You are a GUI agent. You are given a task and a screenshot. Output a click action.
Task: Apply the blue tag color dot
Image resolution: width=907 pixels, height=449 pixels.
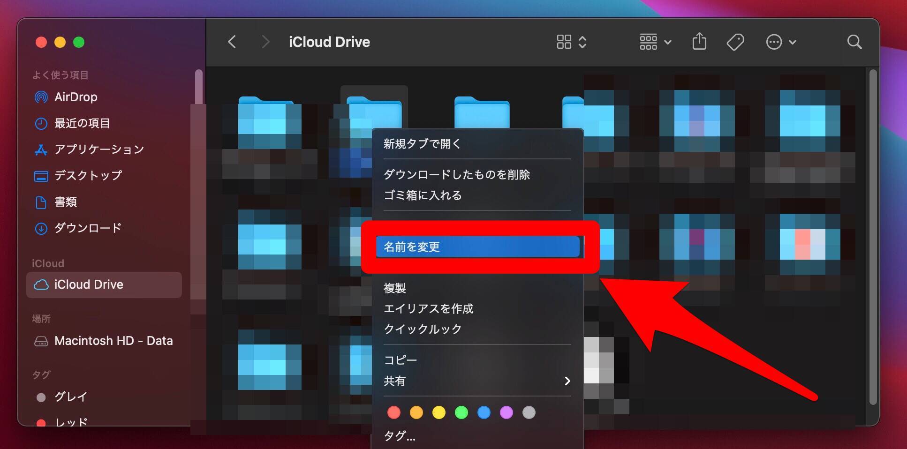484,412
